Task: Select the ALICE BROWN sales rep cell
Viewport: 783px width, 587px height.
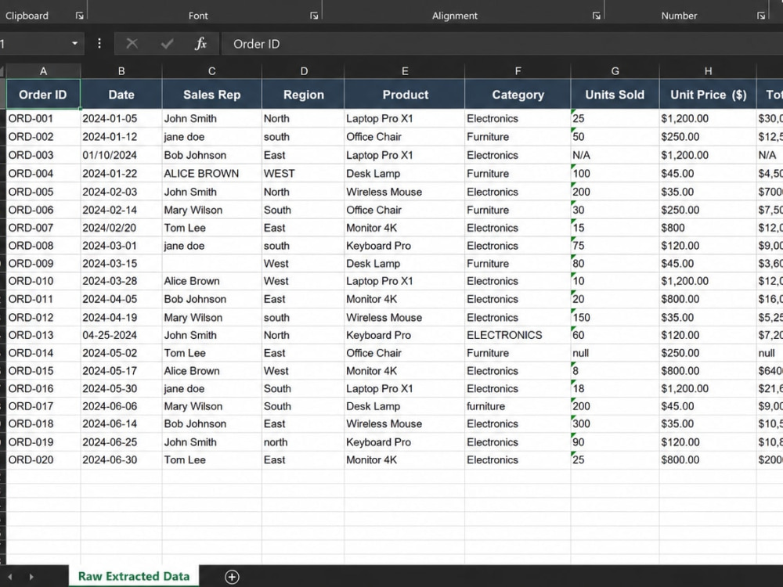Action: (x=211, y=174)
